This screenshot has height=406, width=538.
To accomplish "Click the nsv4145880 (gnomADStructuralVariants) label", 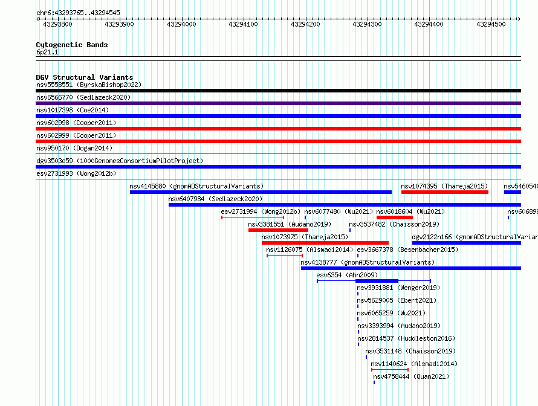I will pyautogui.click(x=196, y=186).
